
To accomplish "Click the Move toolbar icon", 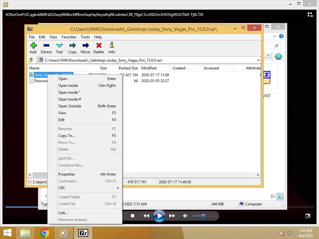I will [x=85, y=45].
